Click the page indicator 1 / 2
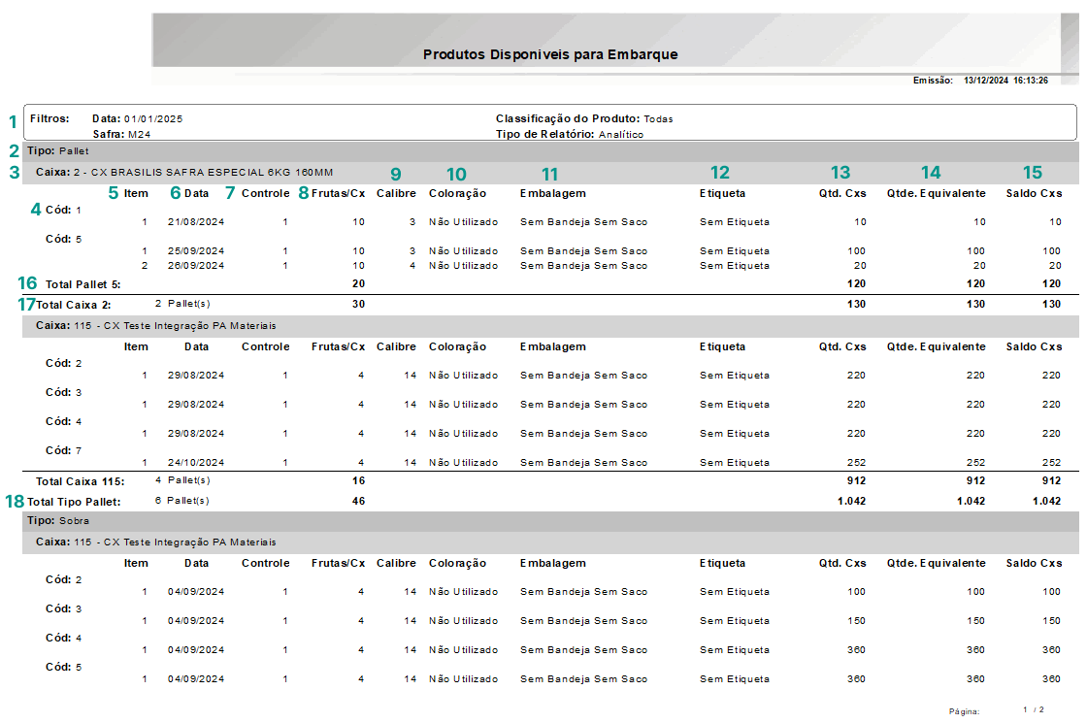The height and width of the screenshot is (723, 1087). tap(1034, 710)
